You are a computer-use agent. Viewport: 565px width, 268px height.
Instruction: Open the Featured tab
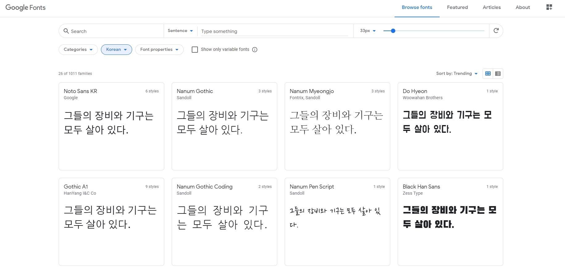point(457,7)
